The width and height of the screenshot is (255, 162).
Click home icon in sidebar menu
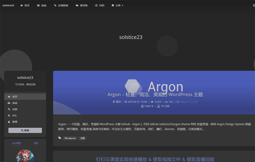tap(9, 97)
